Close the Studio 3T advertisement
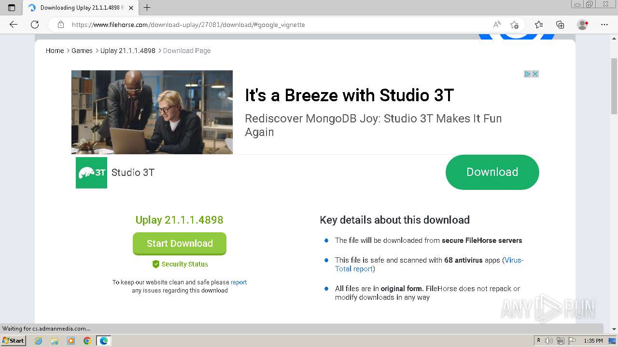This screenshot has width=618, height=347. click(x=535, y=74)
